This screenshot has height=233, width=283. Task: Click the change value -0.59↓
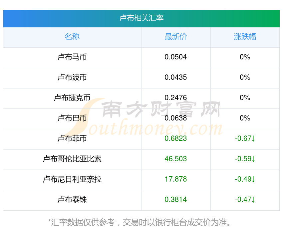[x=245, y=159]
